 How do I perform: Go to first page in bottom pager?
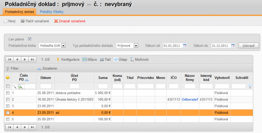pyautogui.click(x=9, y=127)
